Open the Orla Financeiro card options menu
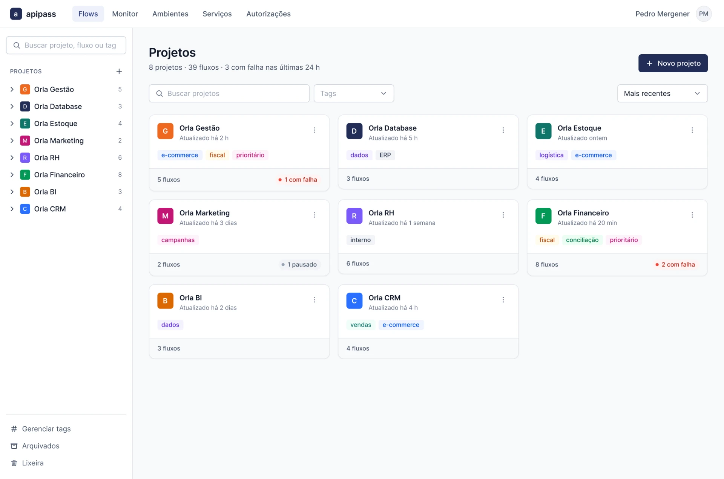Image resolution: width=724 pixels, height=479 pixels. (692, 215)
